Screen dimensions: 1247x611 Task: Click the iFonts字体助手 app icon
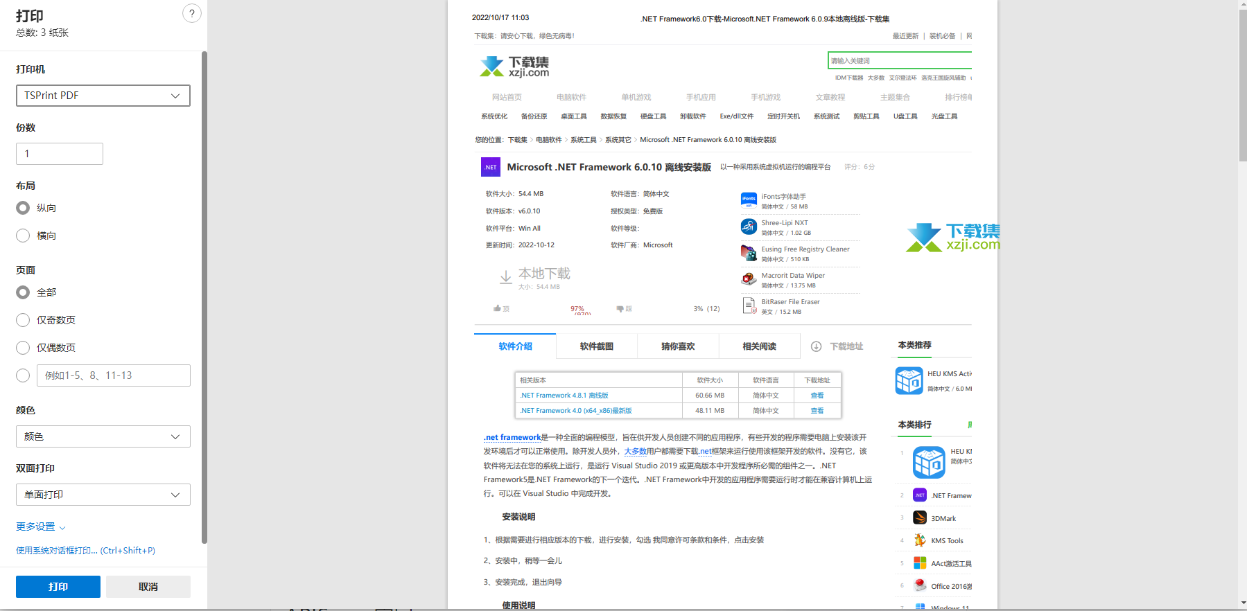coord(749,201)
